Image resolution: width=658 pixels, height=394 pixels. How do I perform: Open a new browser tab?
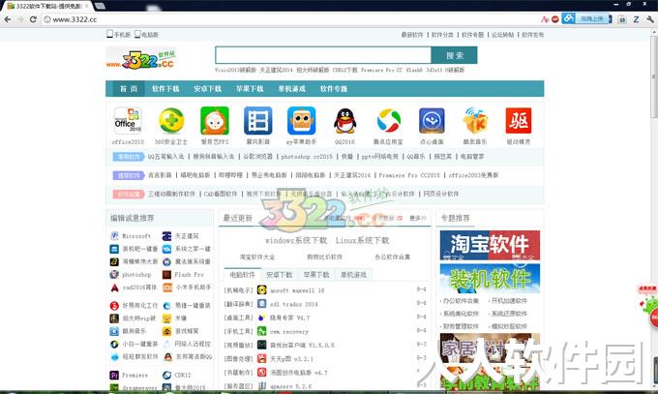click(x=100, y=6)
